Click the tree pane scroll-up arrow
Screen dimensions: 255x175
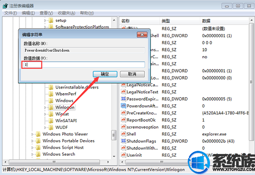pos(114,20)
